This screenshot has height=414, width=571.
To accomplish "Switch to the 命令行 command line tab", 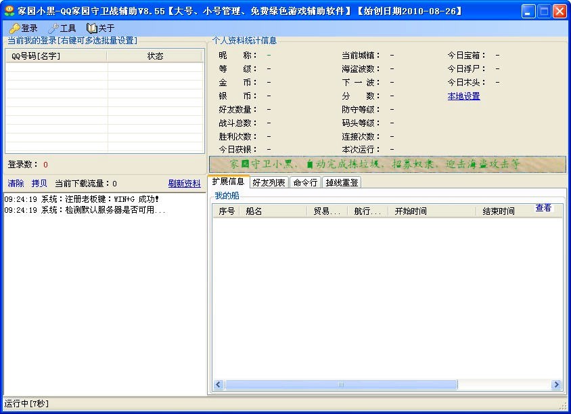I will coord(304,182).
